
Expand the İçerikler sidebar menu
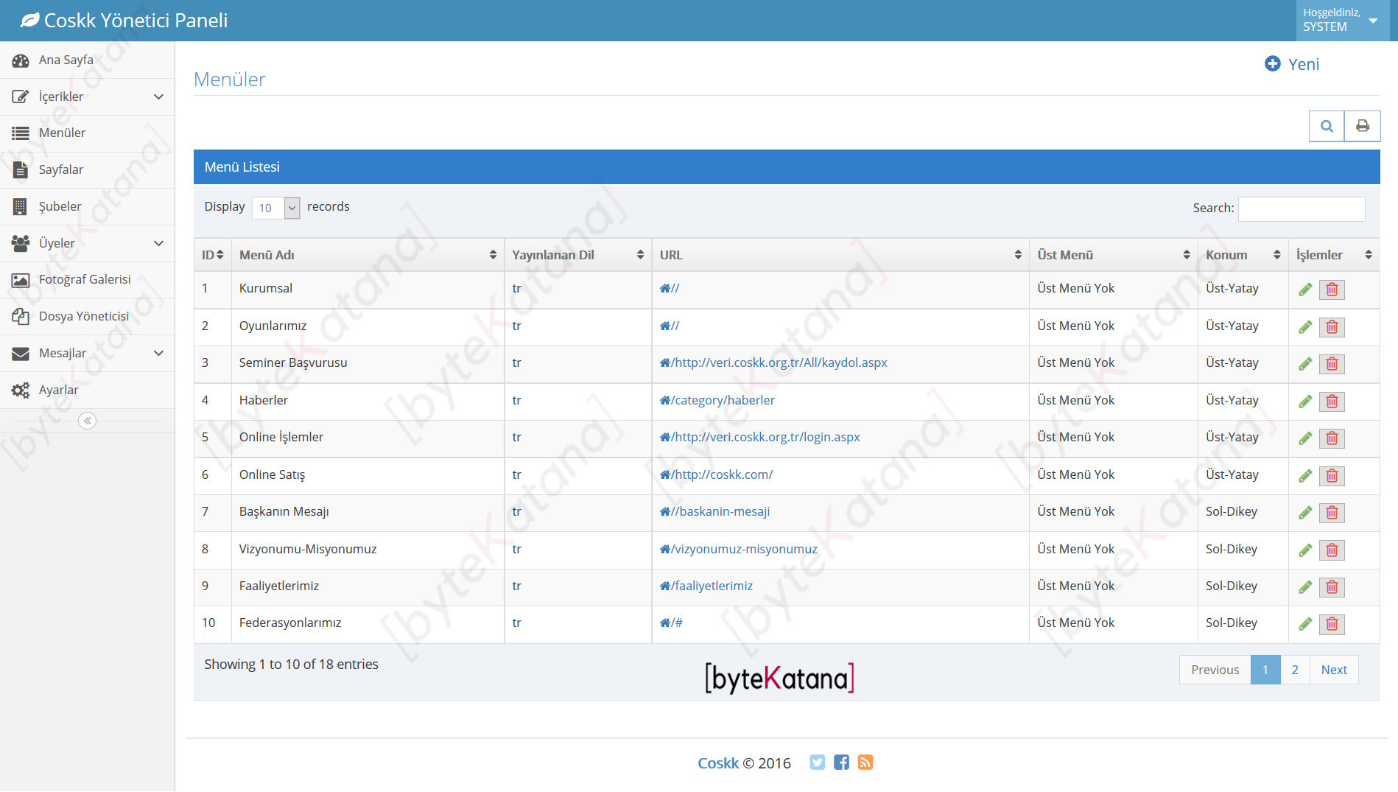[x=87, y=97]
